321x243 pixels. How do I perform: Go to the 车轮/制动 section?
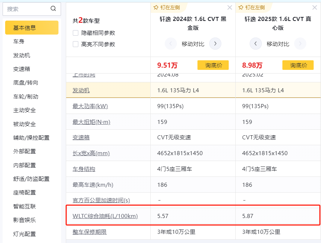[x=26, y=96]
